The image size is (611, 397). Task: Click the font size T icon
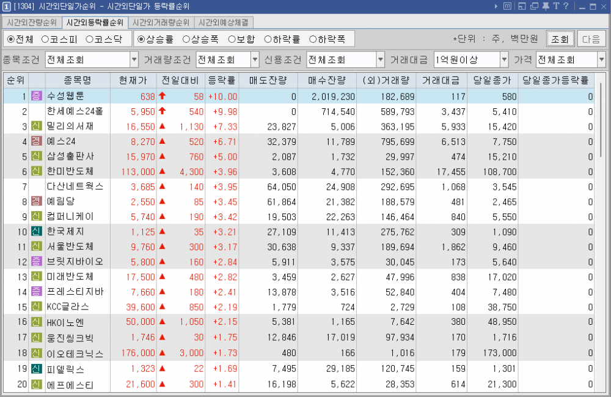pyautogui.click(x=555, y=6)
